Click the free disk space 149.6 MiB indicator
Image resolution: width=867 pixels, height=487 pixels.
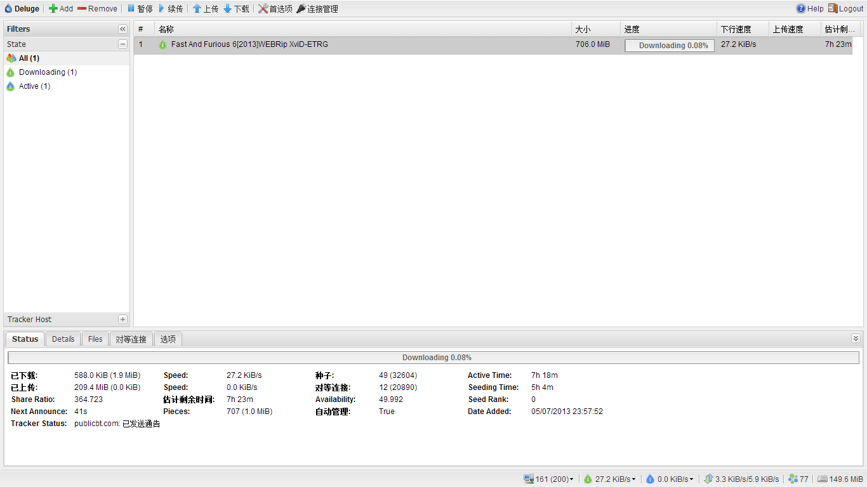coord(840,479)
